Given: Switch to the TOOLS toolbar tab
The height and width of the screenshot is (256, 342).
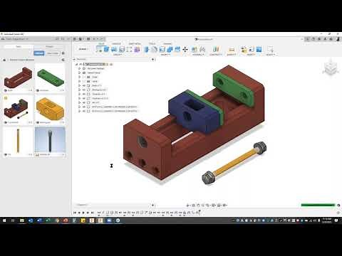Looking at the screenshot, I should pyautogui.click(x=152, y=43).
